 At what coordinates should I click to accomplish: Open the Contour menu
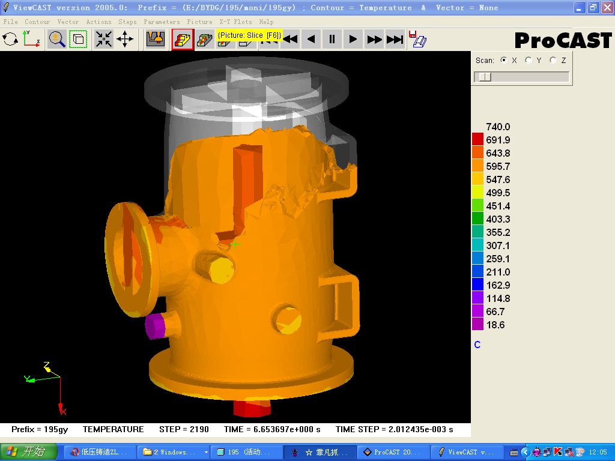coord(37,22)
